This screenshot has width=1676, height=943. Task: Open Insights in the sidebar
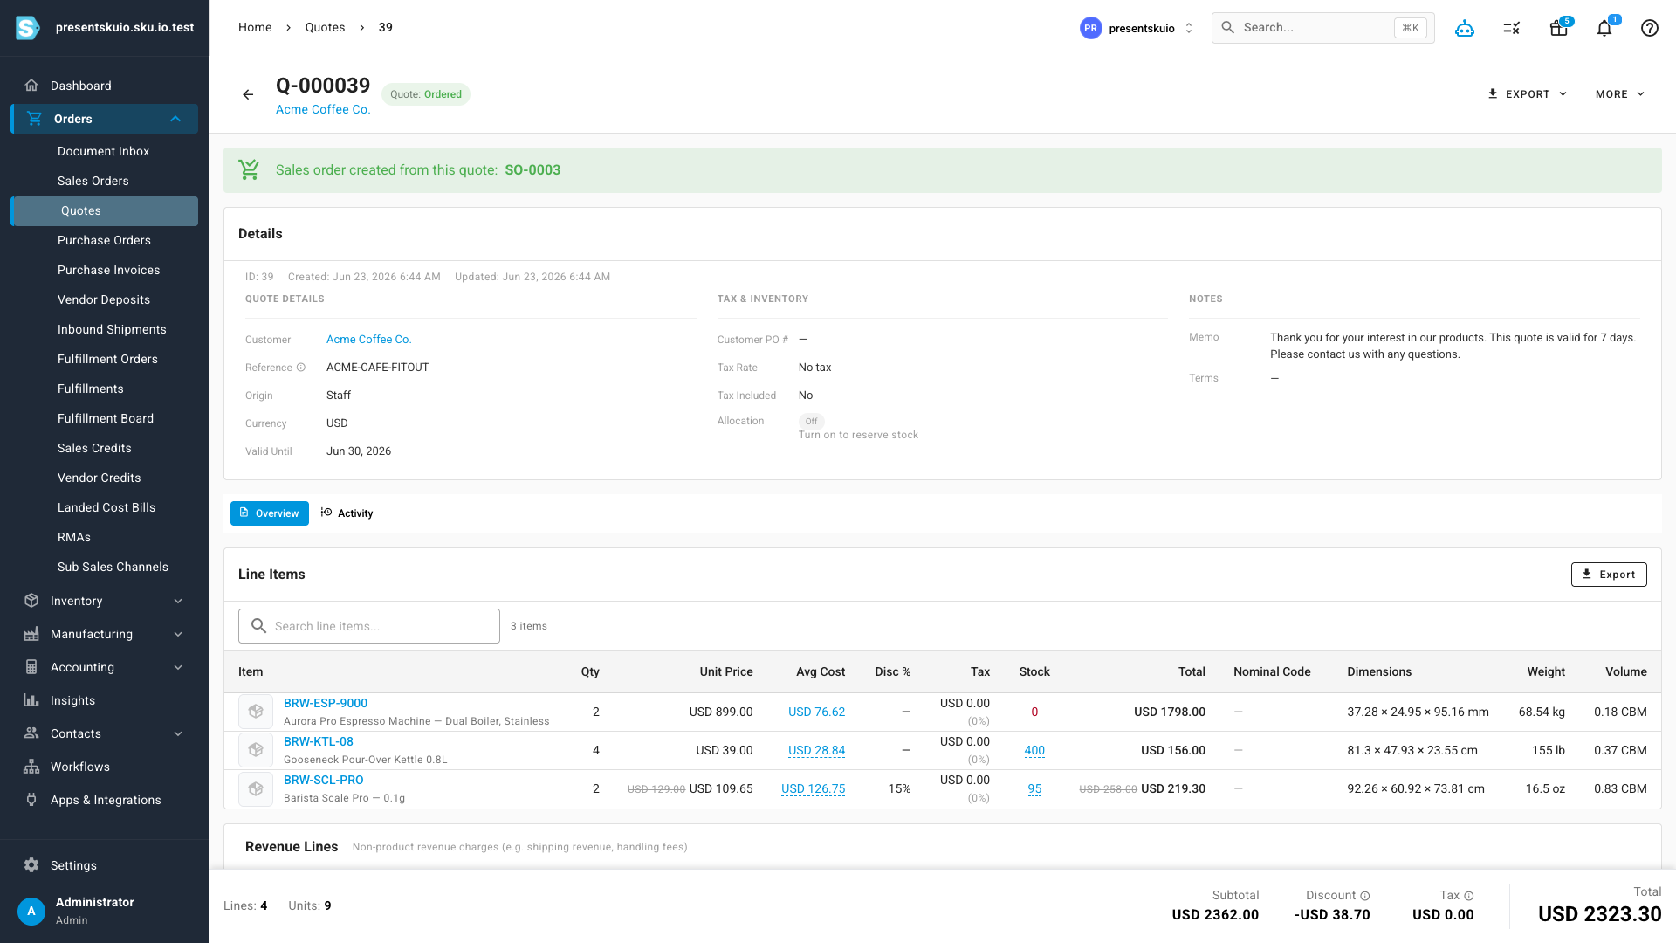point(105,700)
